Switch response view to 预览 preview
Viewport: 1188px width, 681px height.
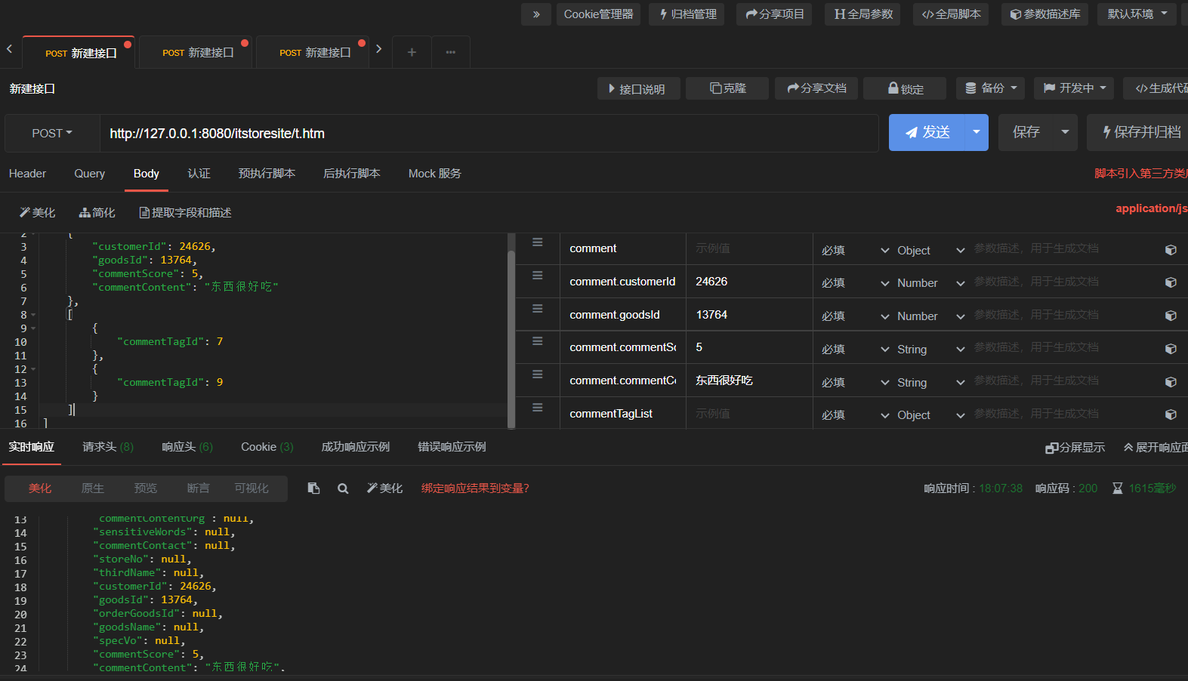coord(146,488)
